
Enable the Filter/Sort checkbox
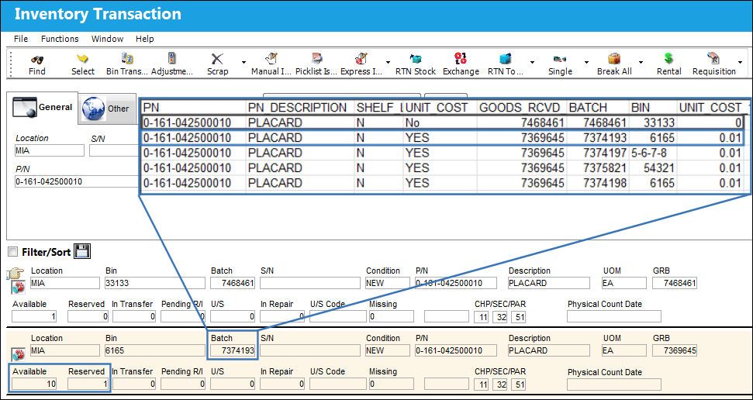click(x=13, y=252)
